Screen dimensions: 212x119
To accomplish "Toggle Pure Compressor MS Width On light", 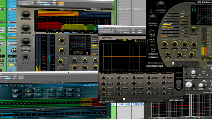I will (198, 34).
